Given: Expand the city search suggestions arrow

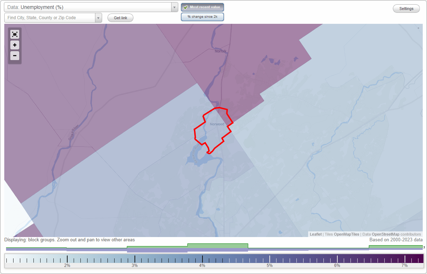Looking at the screenshot, I should [98, 17].
